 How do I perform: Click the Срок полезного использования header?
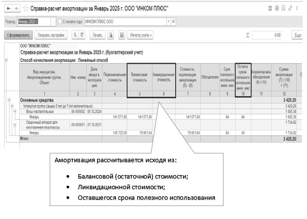point(227,77)
